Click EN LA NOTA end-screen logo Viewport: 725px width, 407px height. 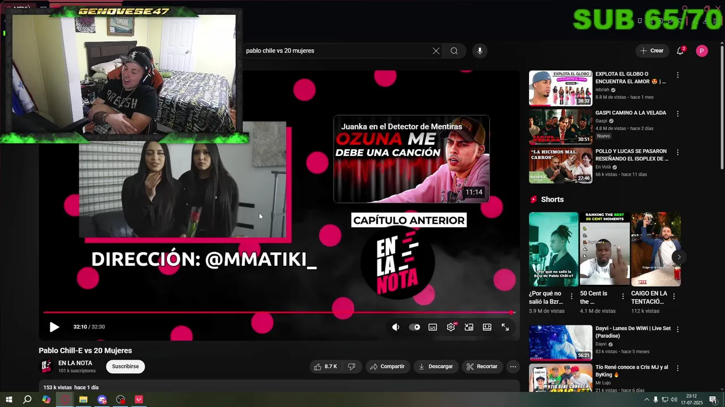398,263
